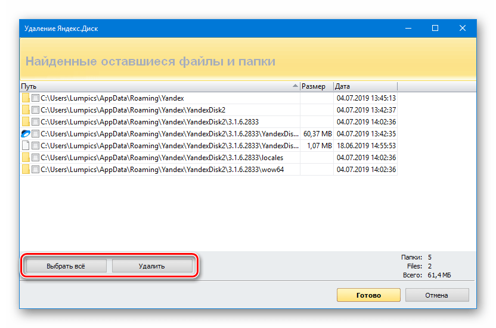Click the Всего: 61,4 МБ total summary

point(427,275)
